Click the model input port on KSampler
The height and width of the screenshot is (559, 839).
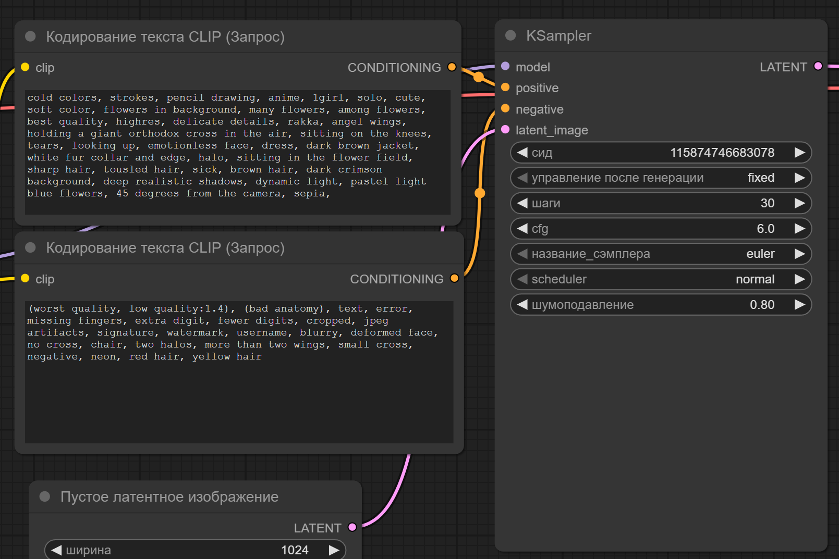(x=505, y=67)
